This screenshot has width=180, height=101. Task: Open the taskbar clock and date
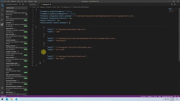pos(172,99)
